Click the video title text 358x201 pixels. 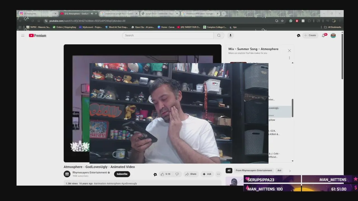99,167
